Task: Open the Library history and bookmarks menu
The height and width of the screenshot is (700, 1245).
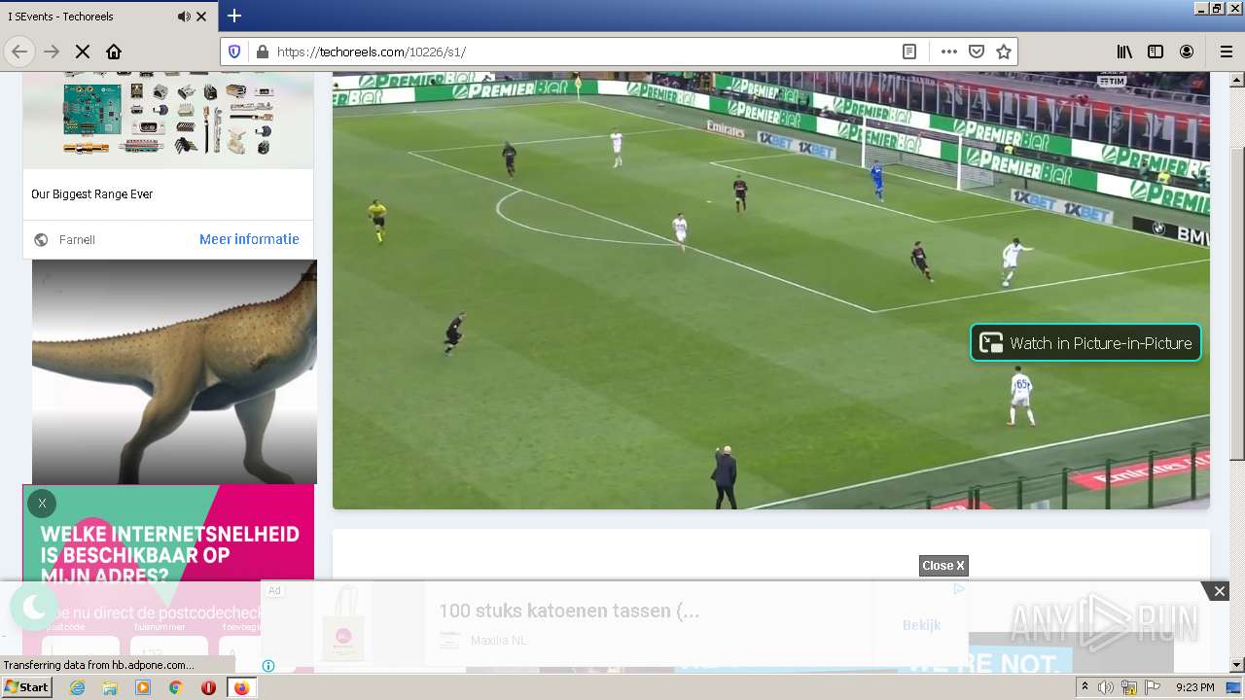Action: (x=1124, y=52)
